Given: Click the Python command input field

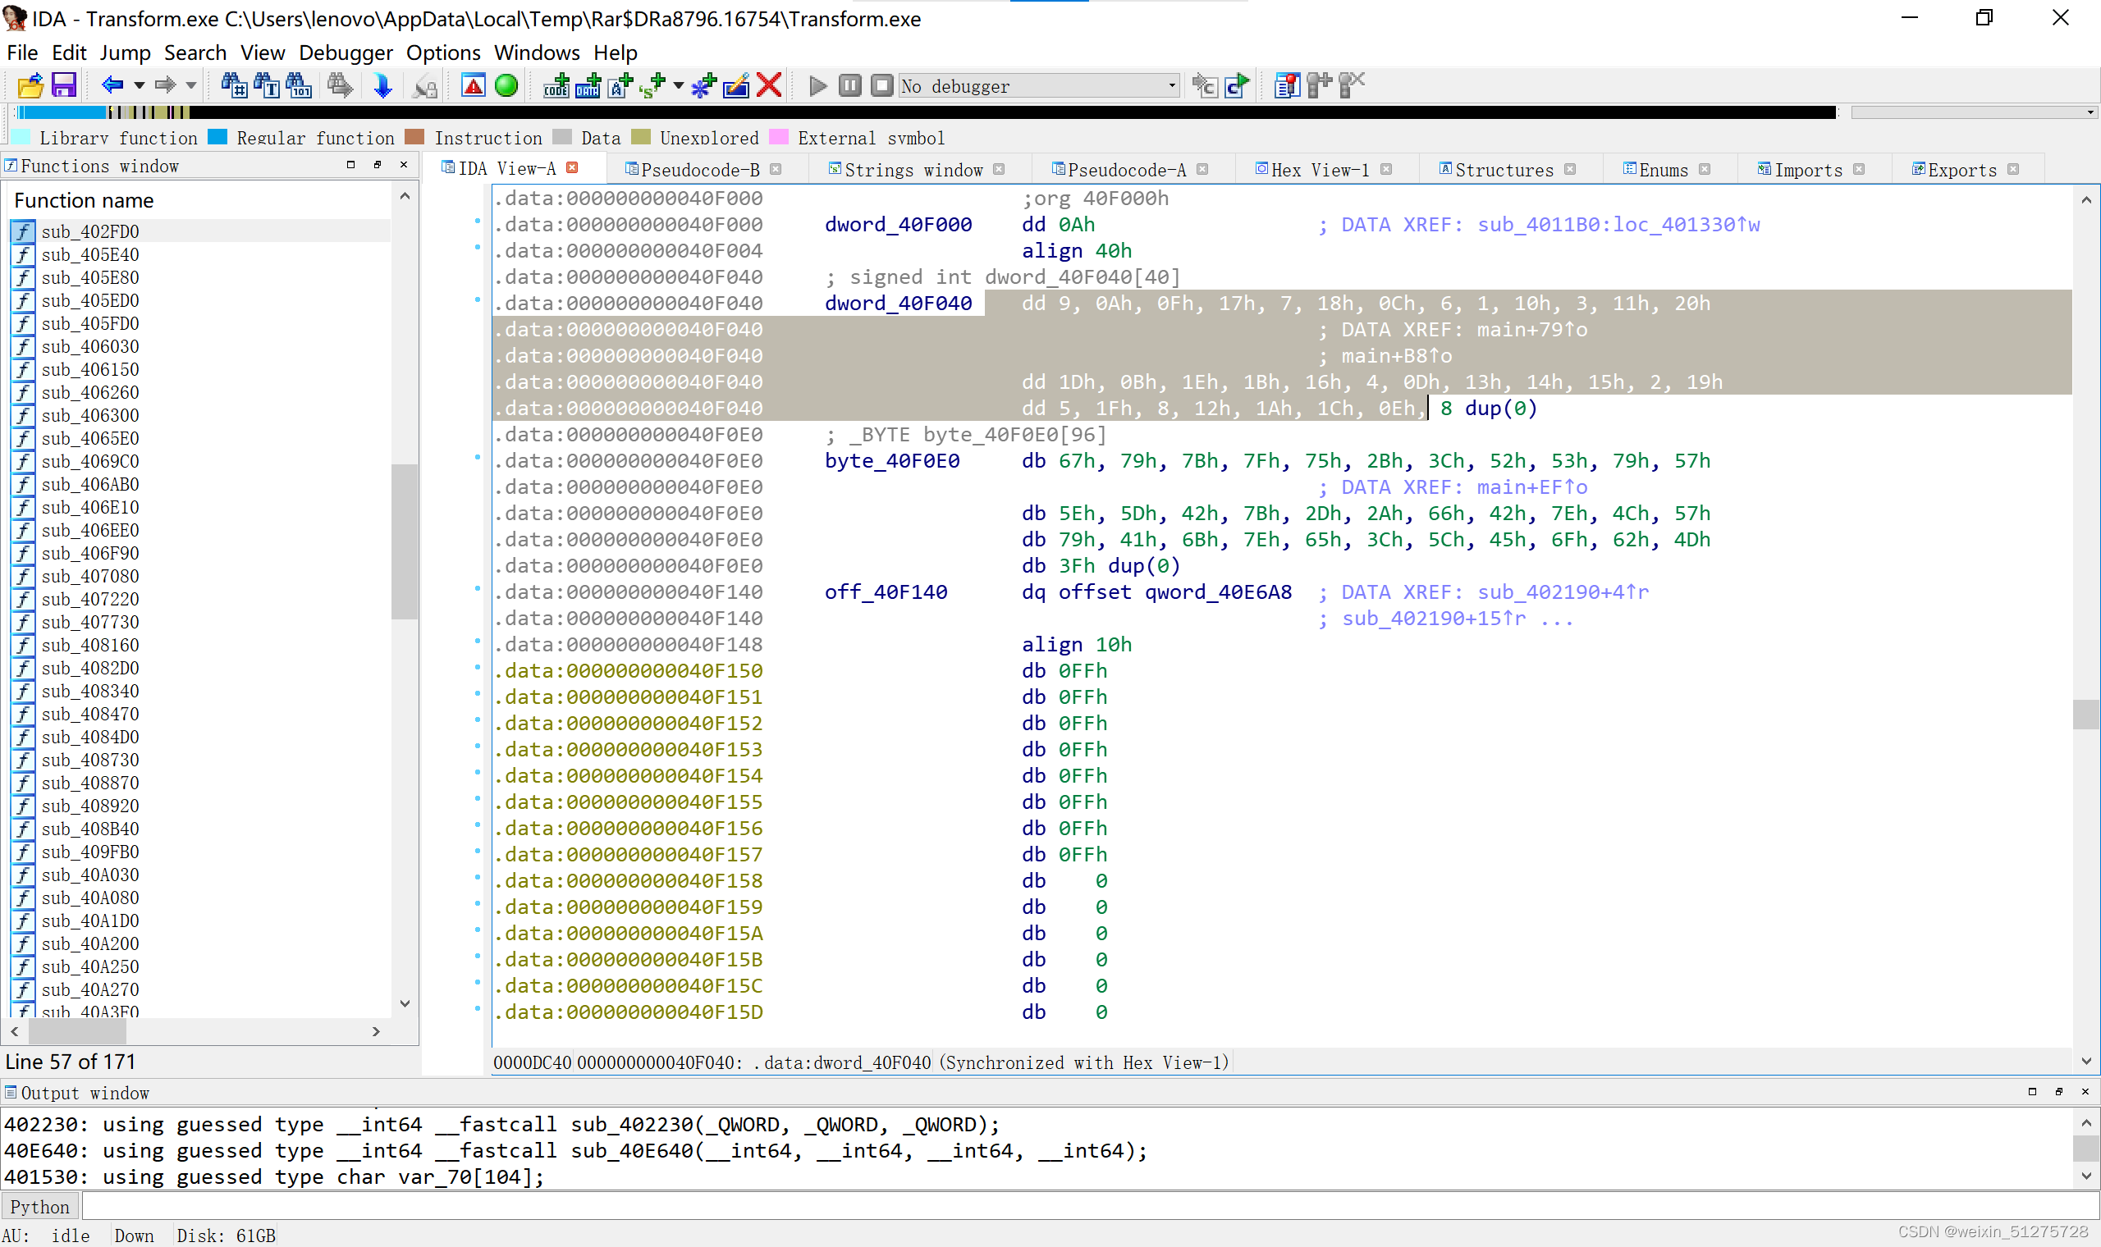Looking at the screenshot, I should (1089, 1207).
